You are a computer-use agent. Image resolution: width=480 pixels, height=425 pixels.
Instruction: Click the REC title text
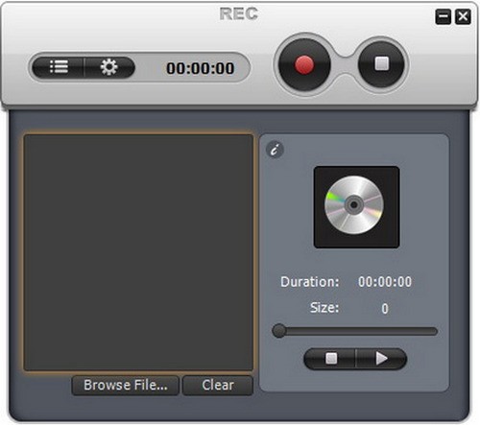tap(239, 13)
